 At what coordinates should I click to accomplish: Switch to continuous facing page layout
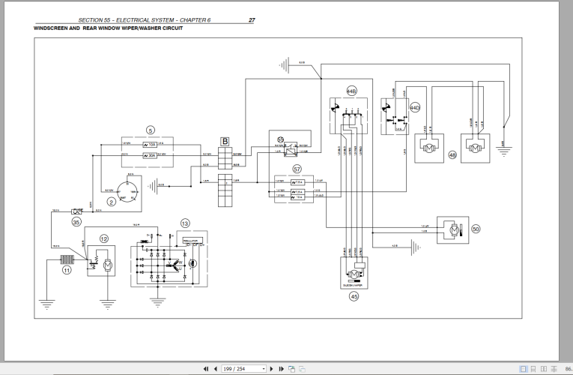(x=551, y=369)
